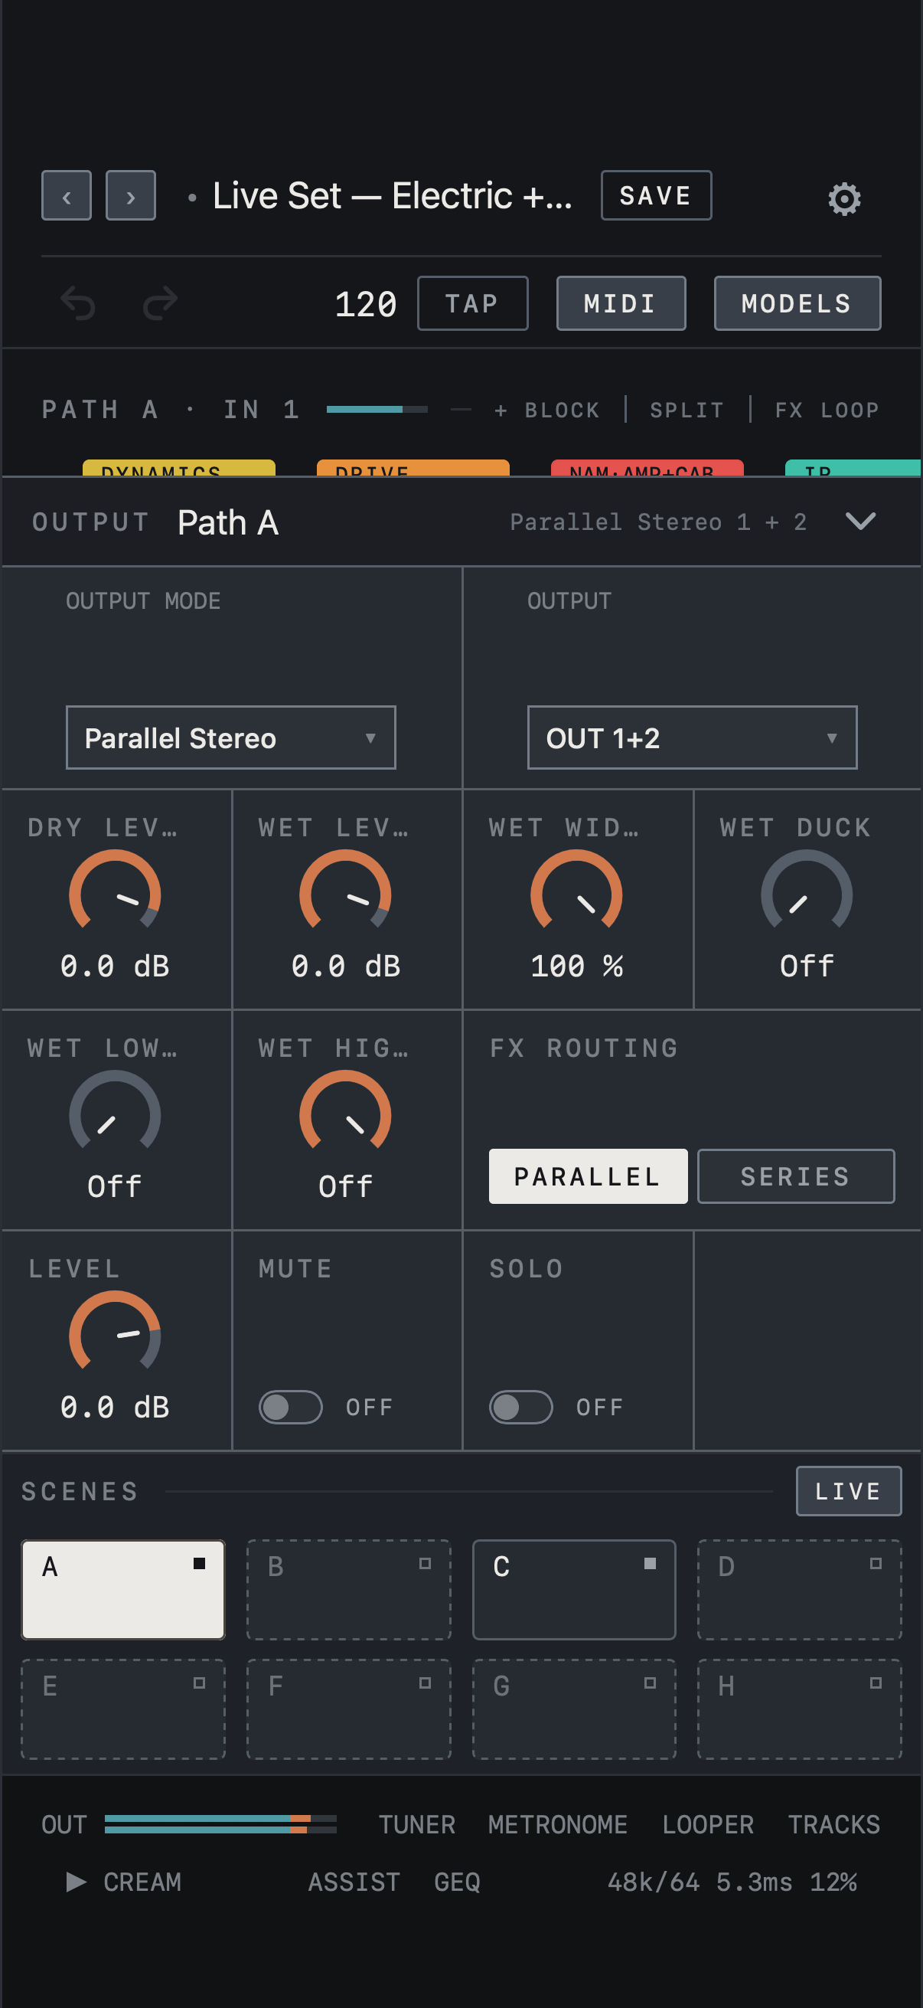Go to the next preset

[x=131, y=195]
